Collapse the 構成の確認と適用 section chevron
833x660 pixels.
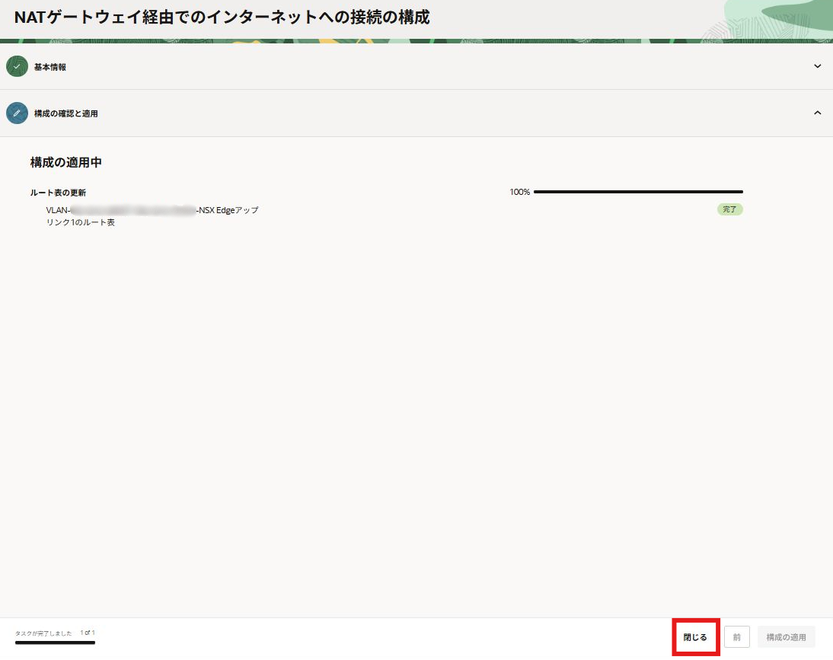(x=817, y=113)
